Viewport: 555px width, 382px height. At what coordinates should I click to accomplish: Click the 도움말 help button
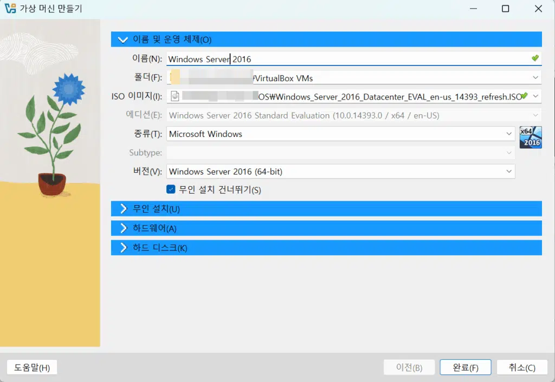[x=32, y=367]
